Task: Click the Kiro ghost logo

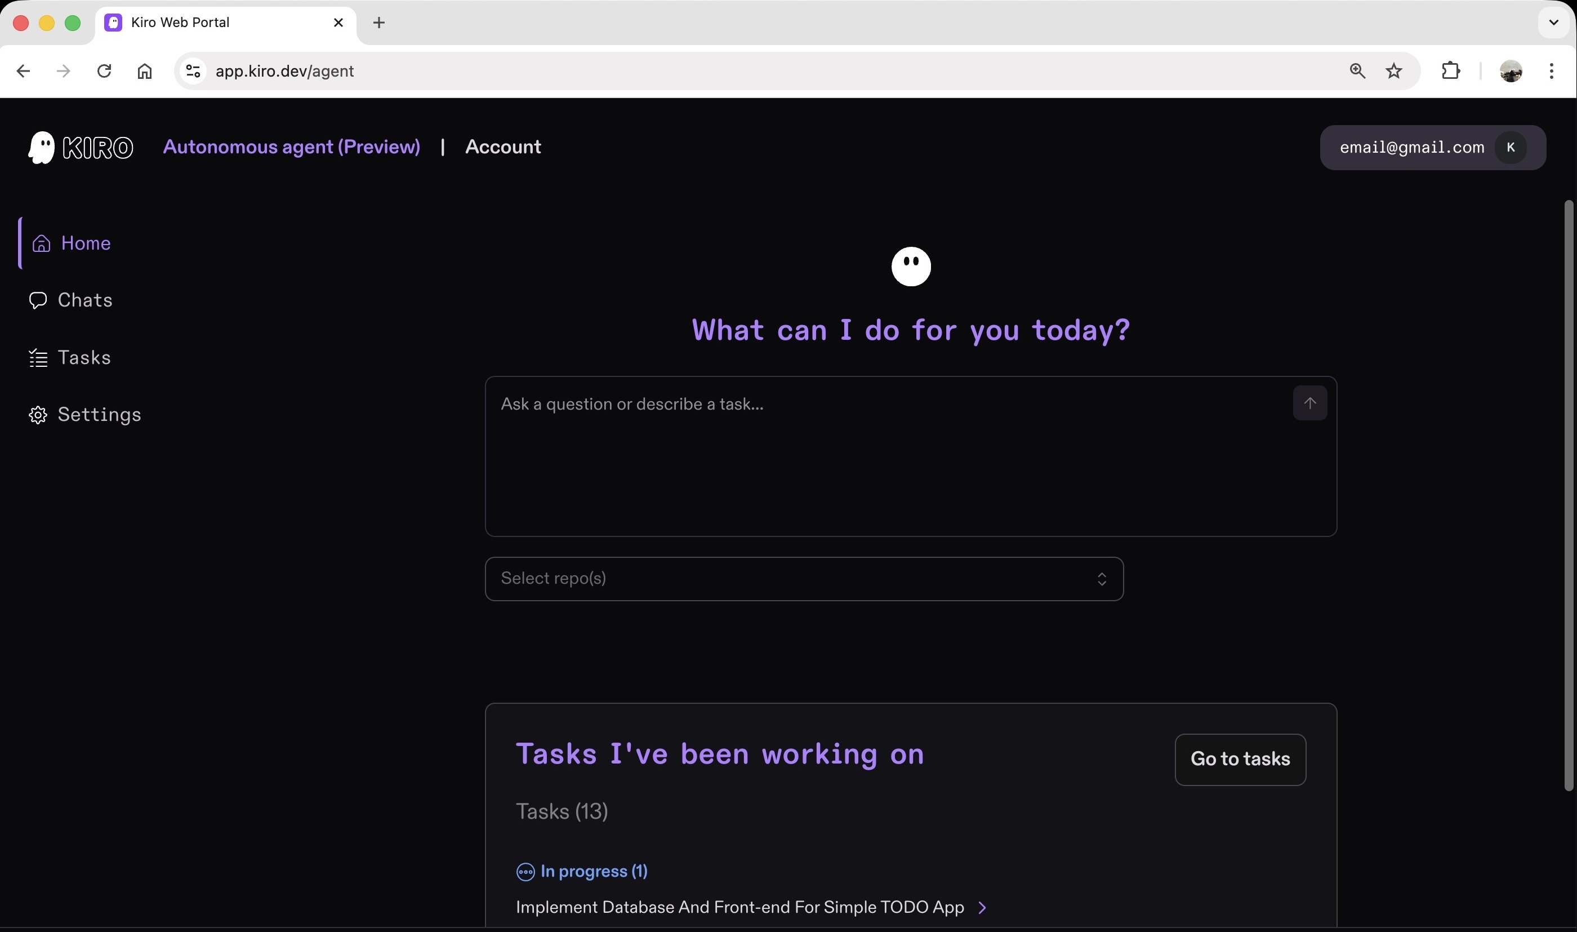Action: point(42,147)
